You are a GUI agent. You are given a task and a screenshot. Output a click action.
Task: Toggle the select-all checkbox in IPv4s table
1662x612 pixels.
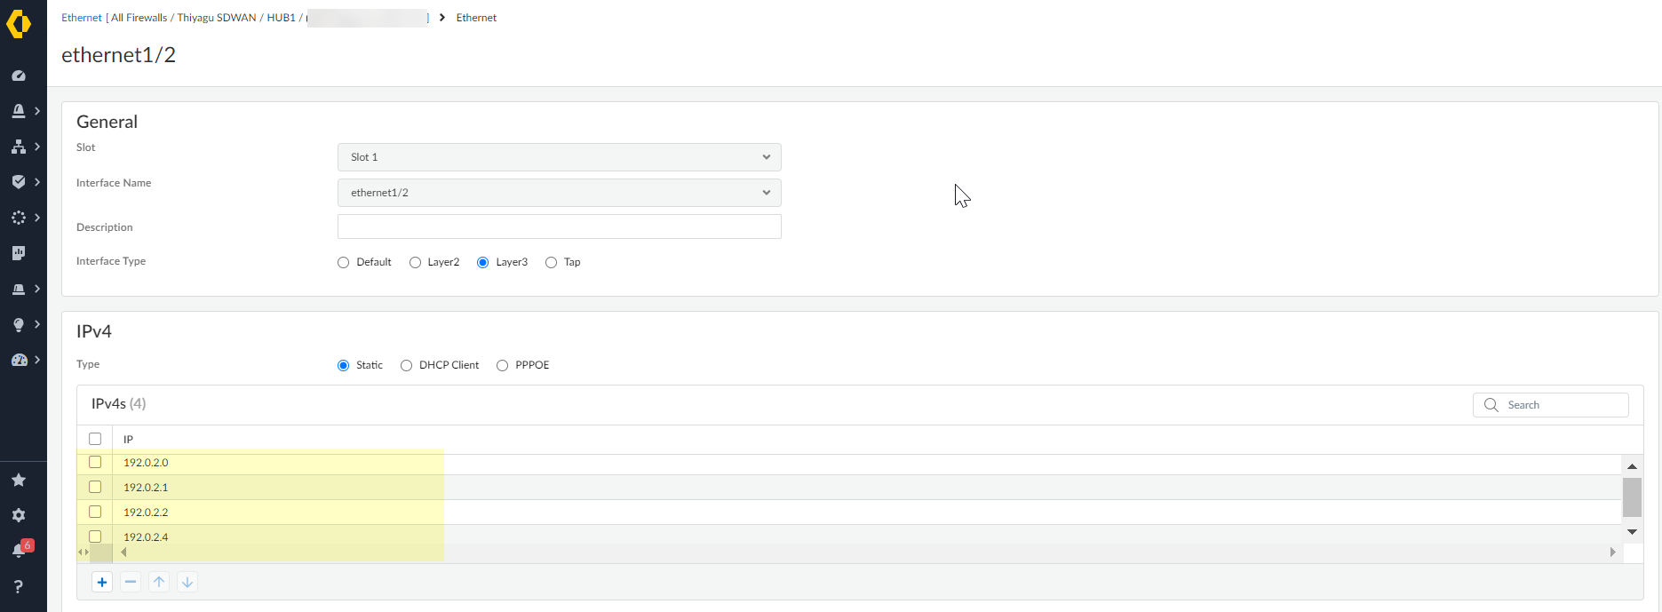pos(95,438)
